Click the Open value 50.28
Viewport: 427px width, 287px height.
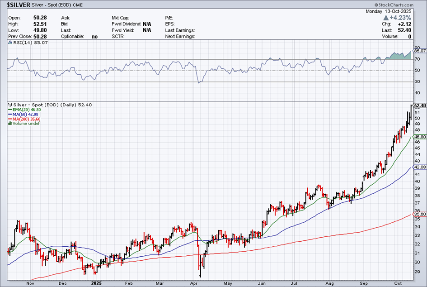(40, 18)
